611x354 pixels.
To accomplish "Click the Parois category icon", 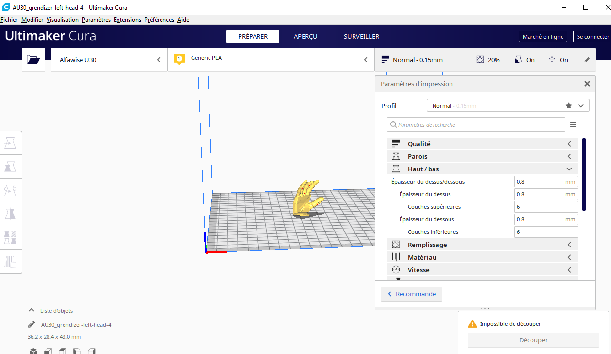I will tap(396, 156).
